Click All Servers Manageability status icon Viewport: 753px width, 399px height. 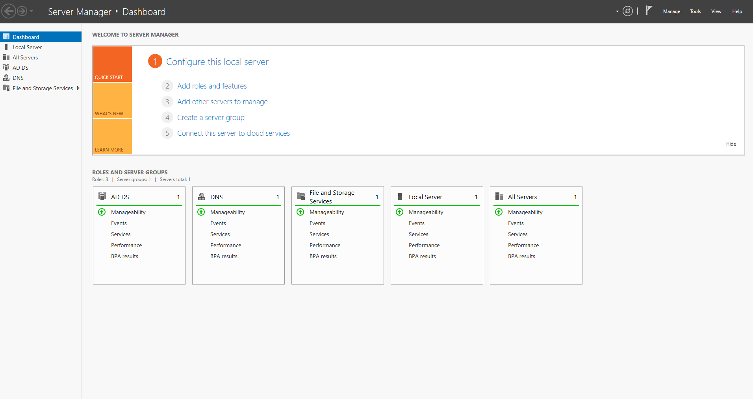(x=499, y=212)
